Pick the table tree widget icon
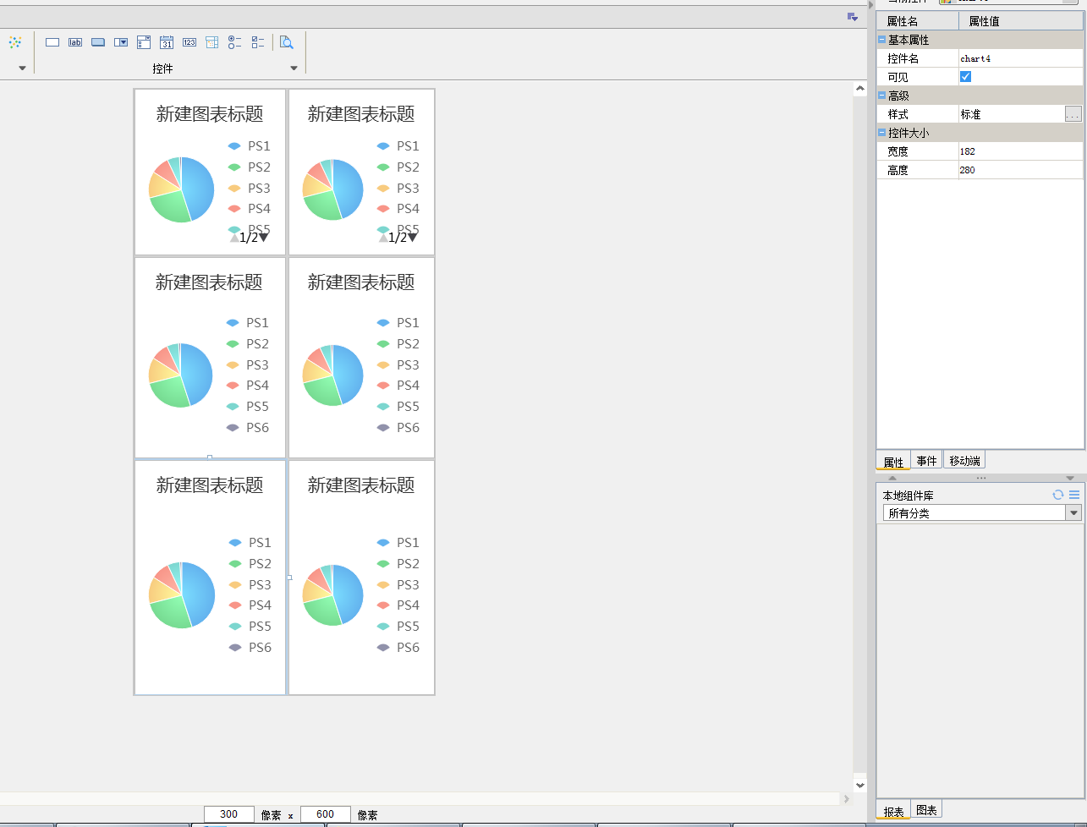The height and width of the screenshot is (827, 1087). pyautogui.click(x=212, y=42)
